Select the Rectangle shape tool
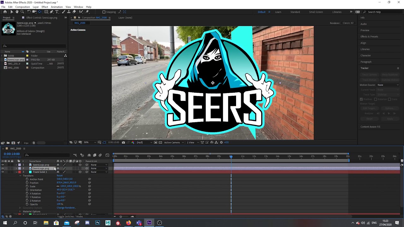The height and width of the screenshot is (227, 404). (x=46, y=12)
